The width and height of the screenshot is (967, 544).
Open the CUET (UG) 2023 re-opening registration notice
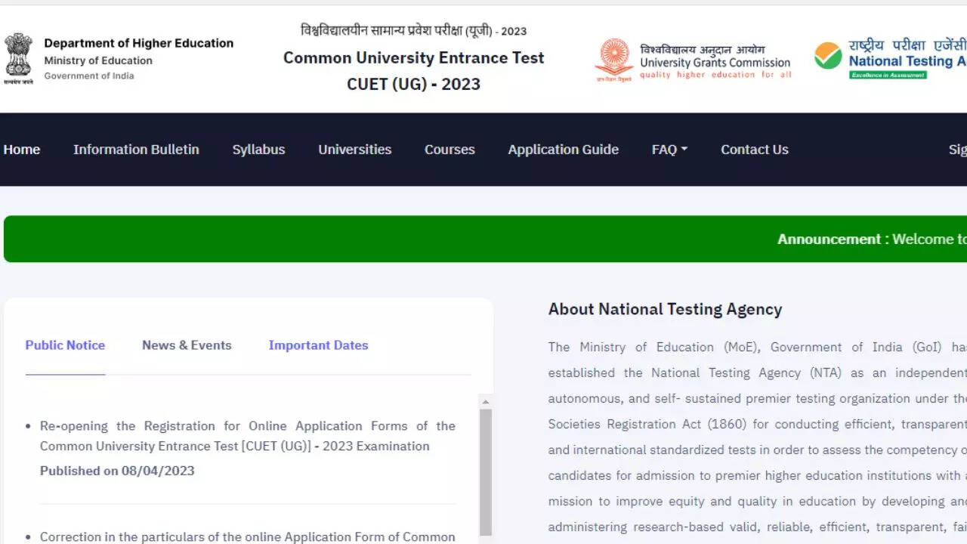click(247, 436)
